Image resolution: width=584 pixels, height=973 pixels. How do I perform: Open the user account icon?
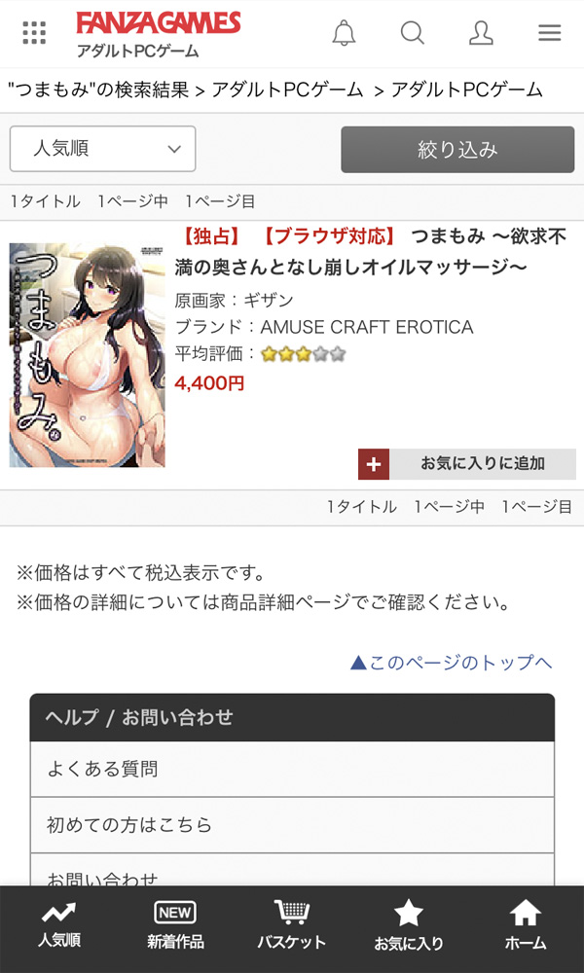[x=481, y=33]
